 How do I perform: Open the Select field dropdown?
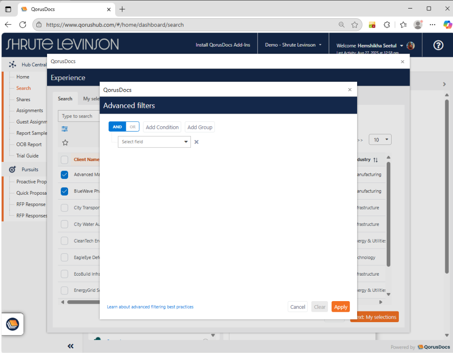[154, 141]
